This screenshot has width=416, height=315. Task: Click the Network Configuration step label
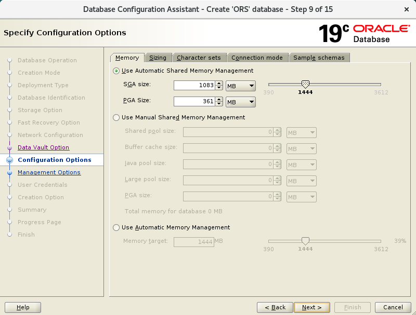pos(50,135)
